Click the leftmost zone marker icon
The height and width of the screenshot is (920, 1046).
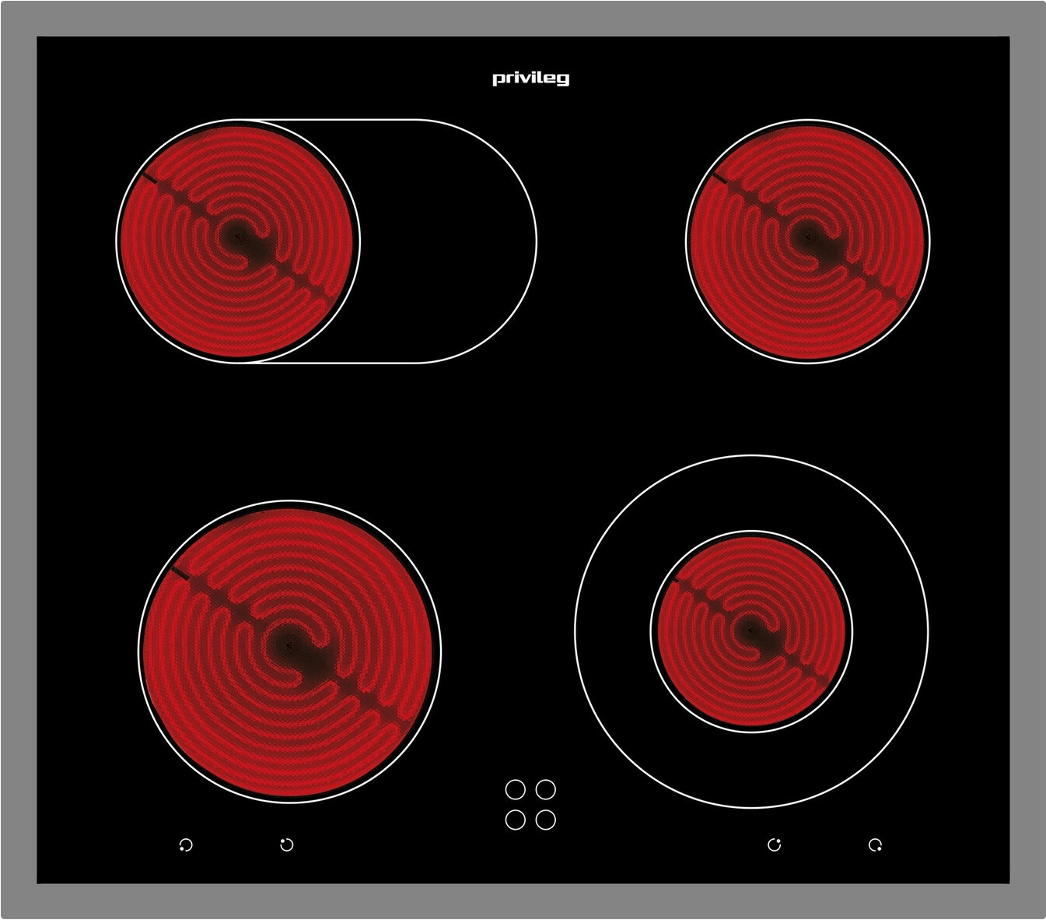tap(185, 845)
